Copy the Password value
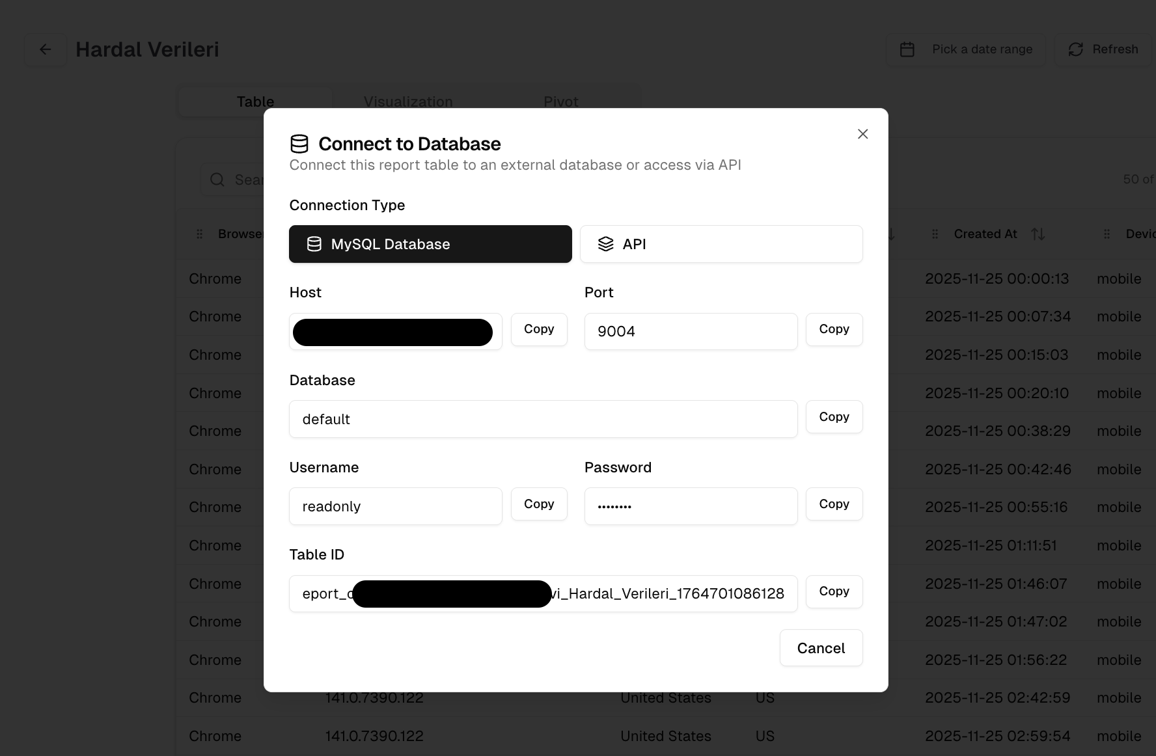This screenshot has height=756, width=1156. coord(834,504)
